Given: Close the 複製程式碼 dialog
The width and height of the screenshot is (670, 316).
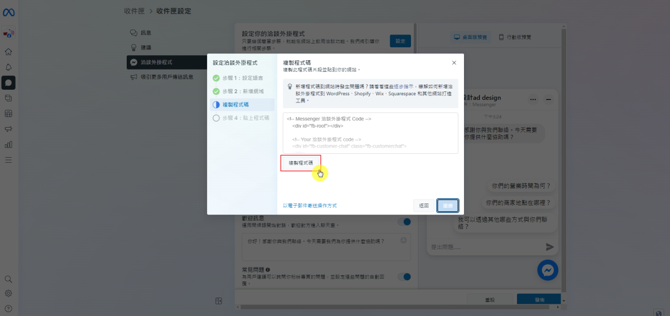Looking at the screenshot, I should (454, 63).
